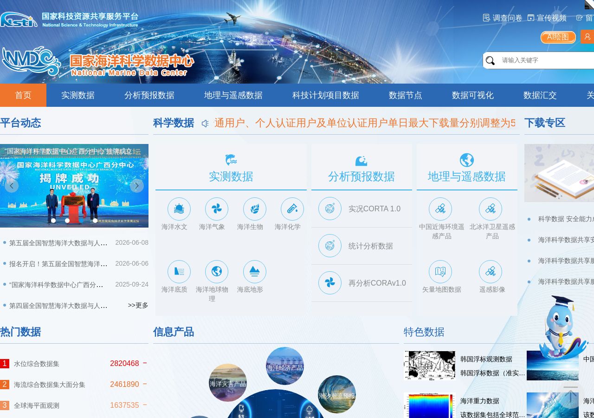Select second carousel indicator dot
The width and height of the screenshot is (594, 418).
[67, 221]
